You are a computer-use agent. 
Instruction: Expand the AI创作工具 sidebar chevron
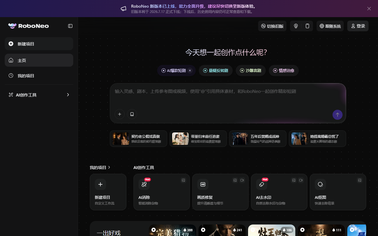click(68, 95)
